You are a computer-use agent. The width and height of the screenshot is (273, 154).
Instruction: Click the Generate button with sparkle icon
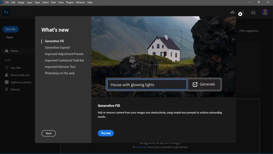(204, 84)
